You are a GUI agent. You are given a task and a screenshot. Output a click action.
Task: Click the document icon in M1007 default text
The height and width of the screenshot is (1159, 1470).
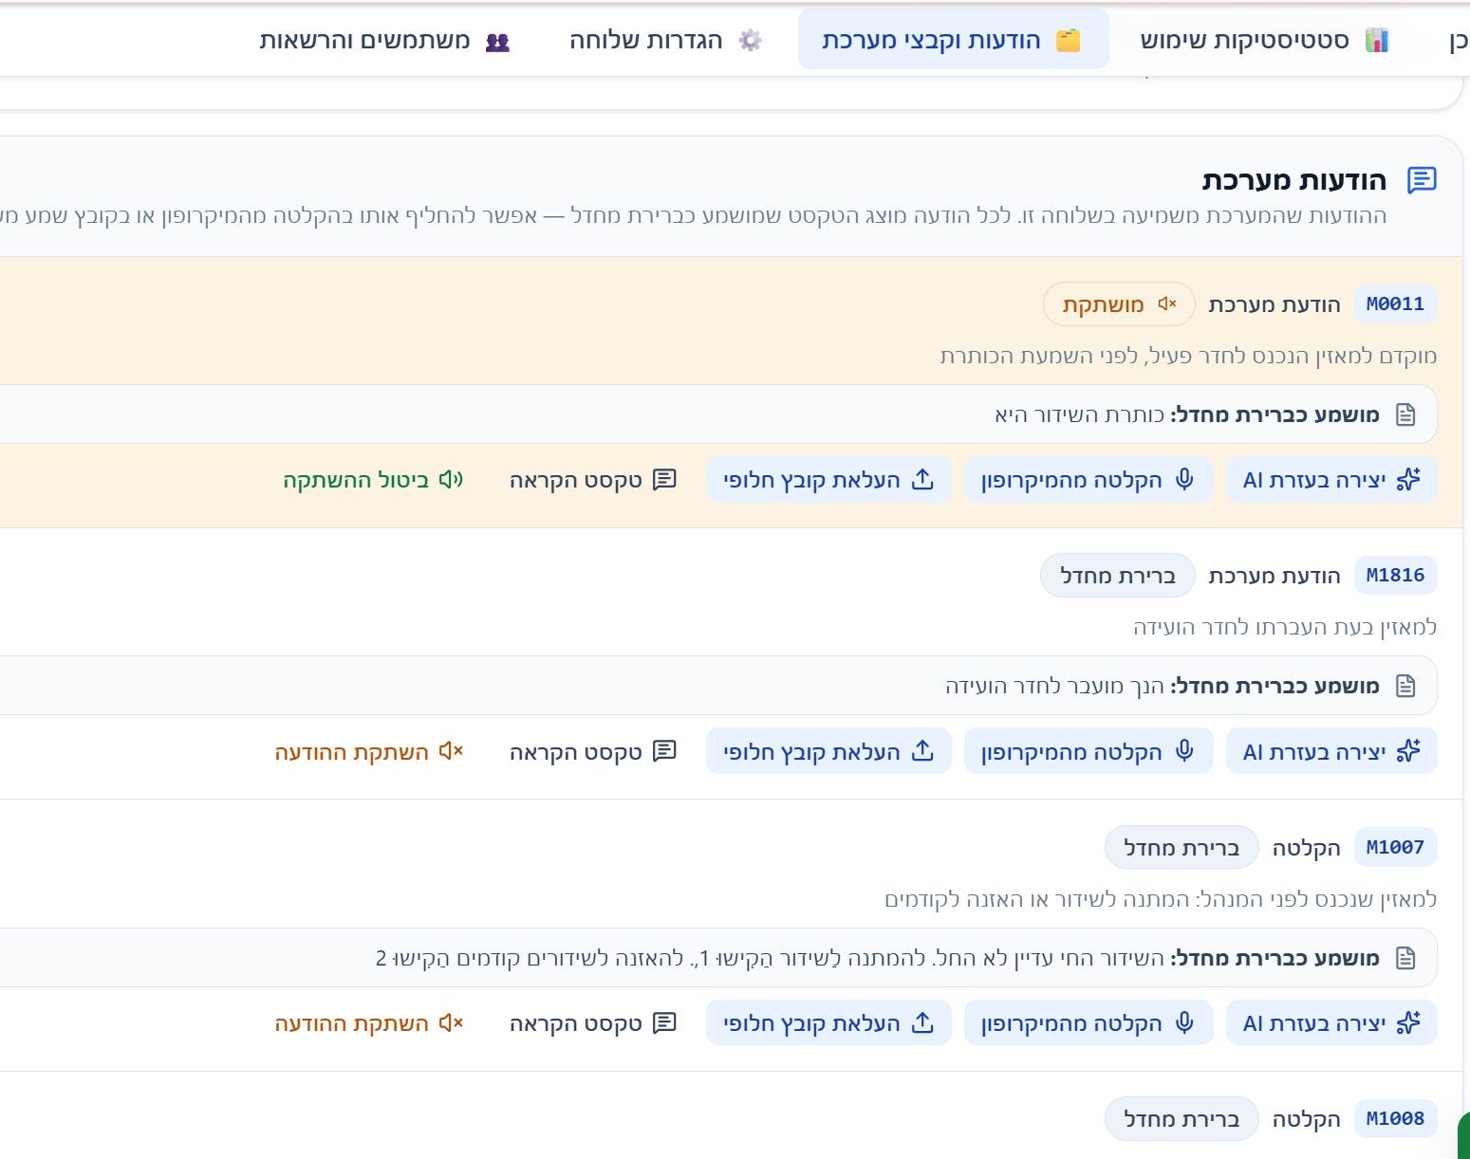coord(1405,958)
